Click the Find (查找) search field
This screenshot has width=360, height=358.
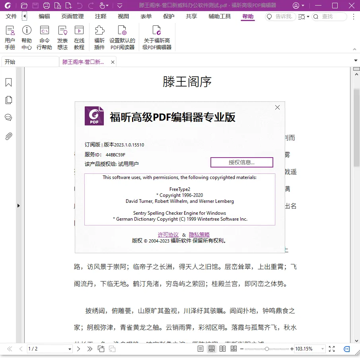tap(329, 17)
